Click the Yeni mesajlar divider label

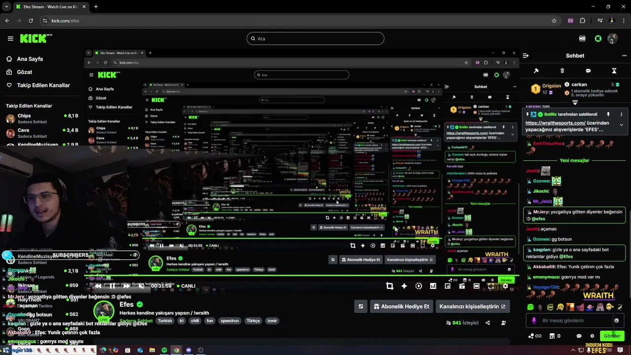coord(574,160)
